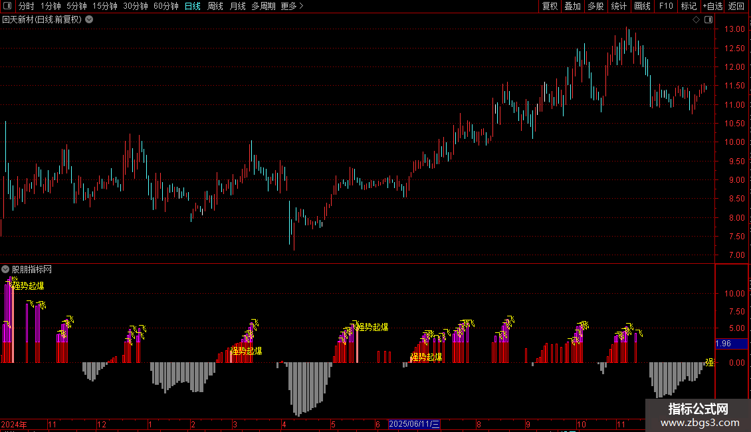Select the 日线 daily period
The image size is (751, 432).
pyautogui.click(x=193, y=6)
